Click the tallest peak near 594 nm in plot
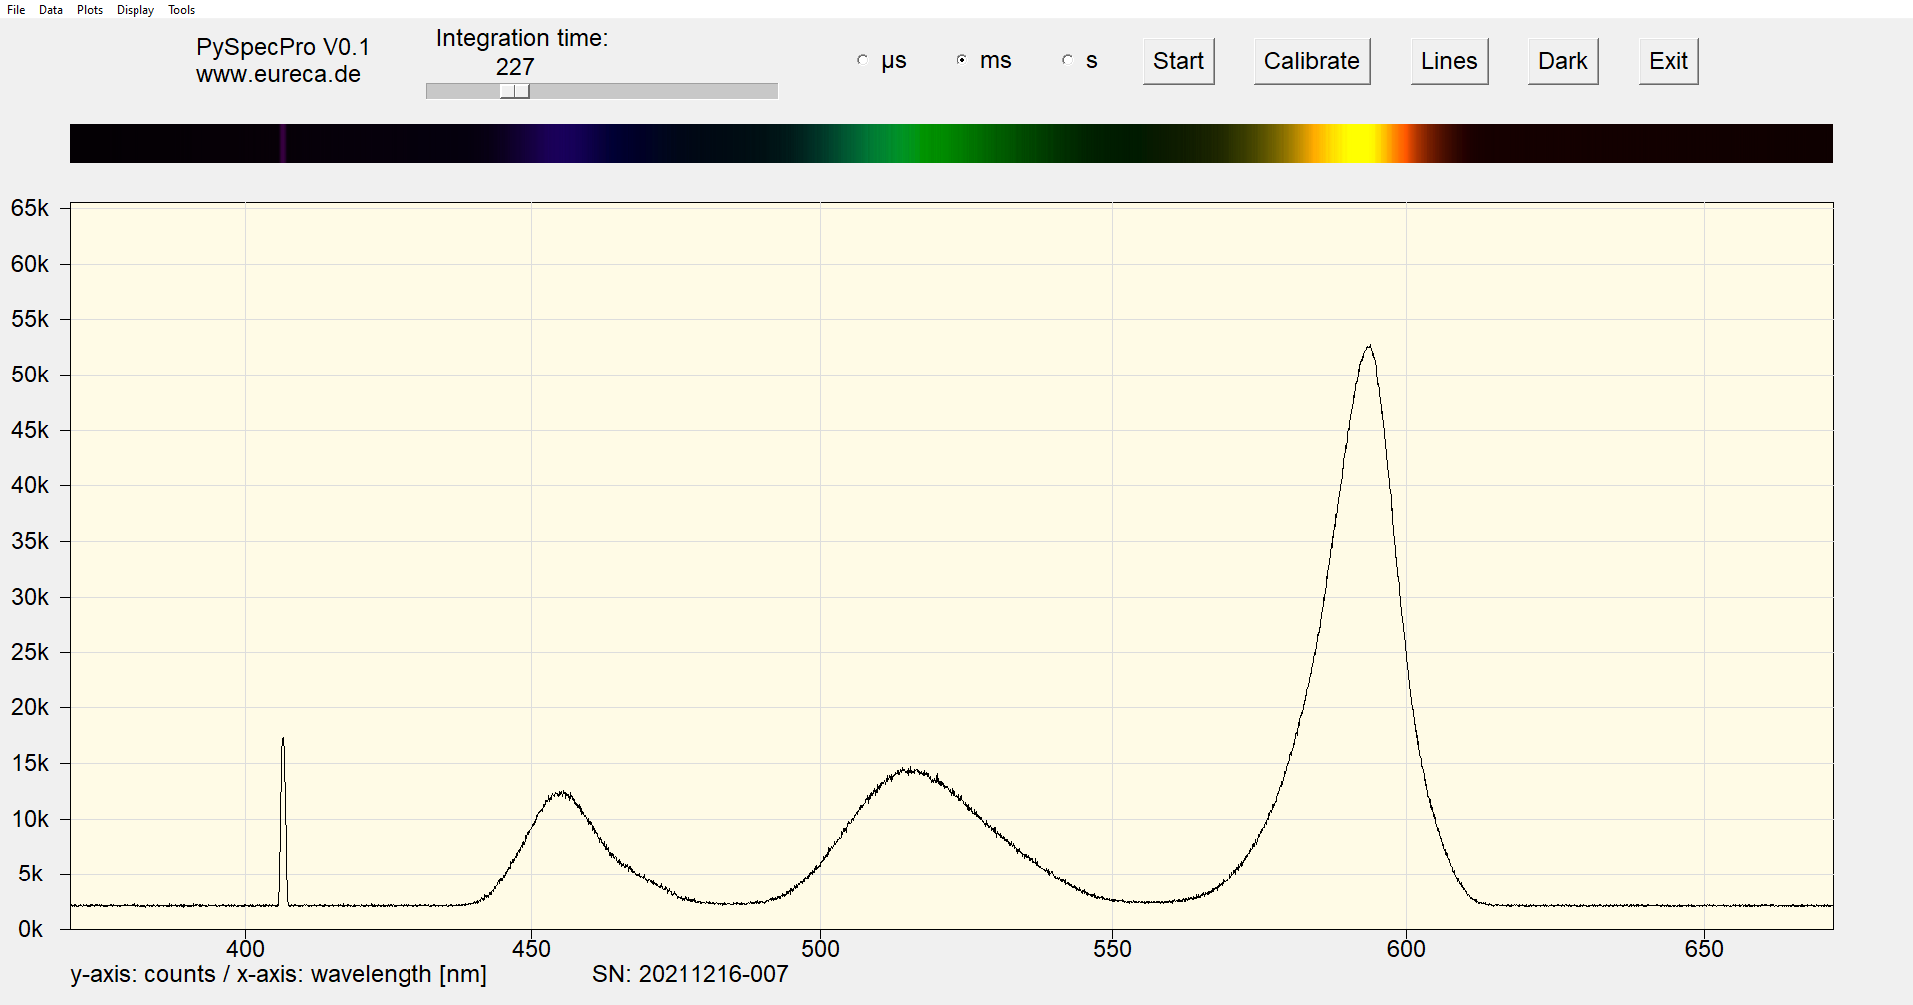The width and height of the screenshot is (1913, 1005). point(1369,347)
